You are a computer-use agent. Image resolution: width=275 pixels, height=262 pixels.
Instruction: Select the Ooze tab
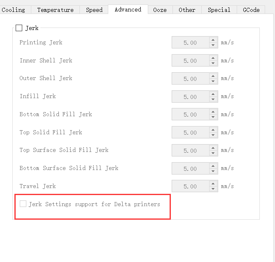[160, 10]
